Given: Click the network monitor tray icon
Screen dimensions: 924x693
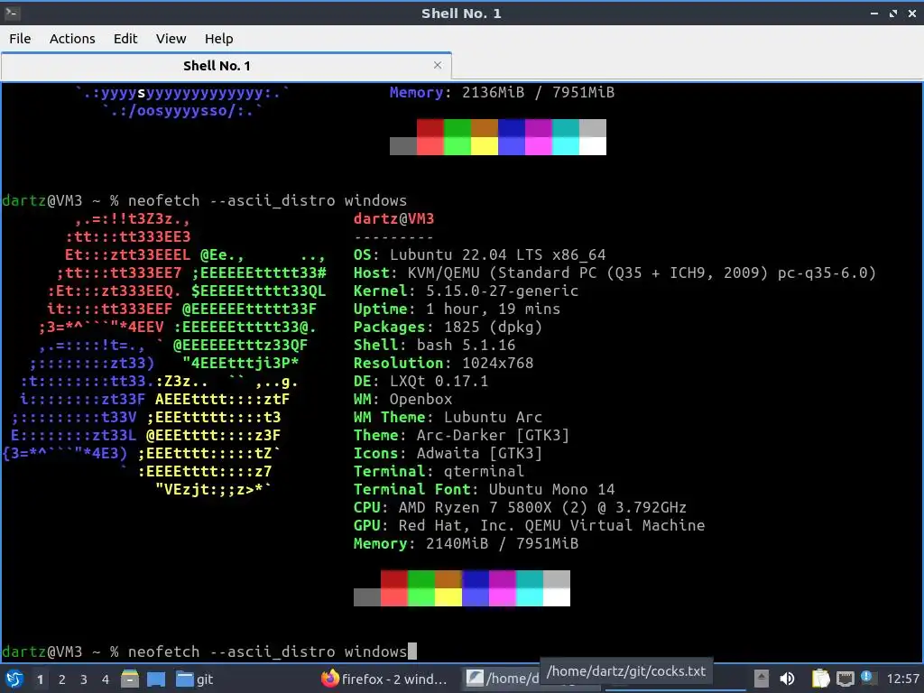Looking at the screenshot, I should click(x=845, y=679).
